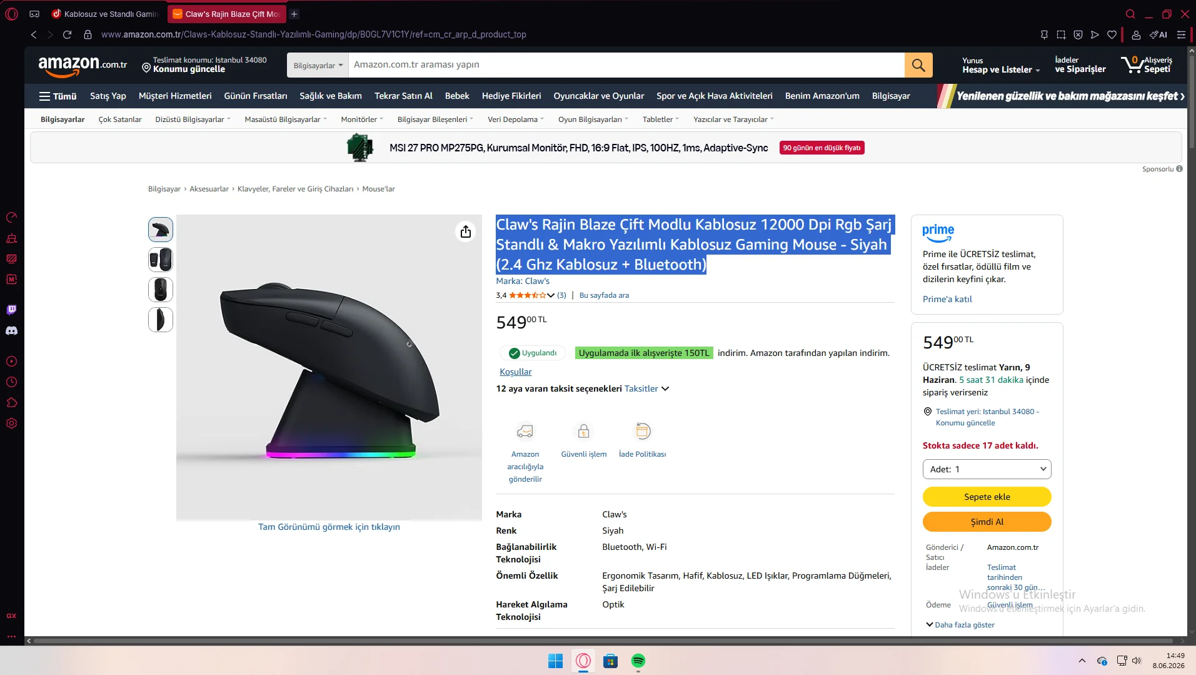Open Spotify from the taskbar

pos(638,661)
